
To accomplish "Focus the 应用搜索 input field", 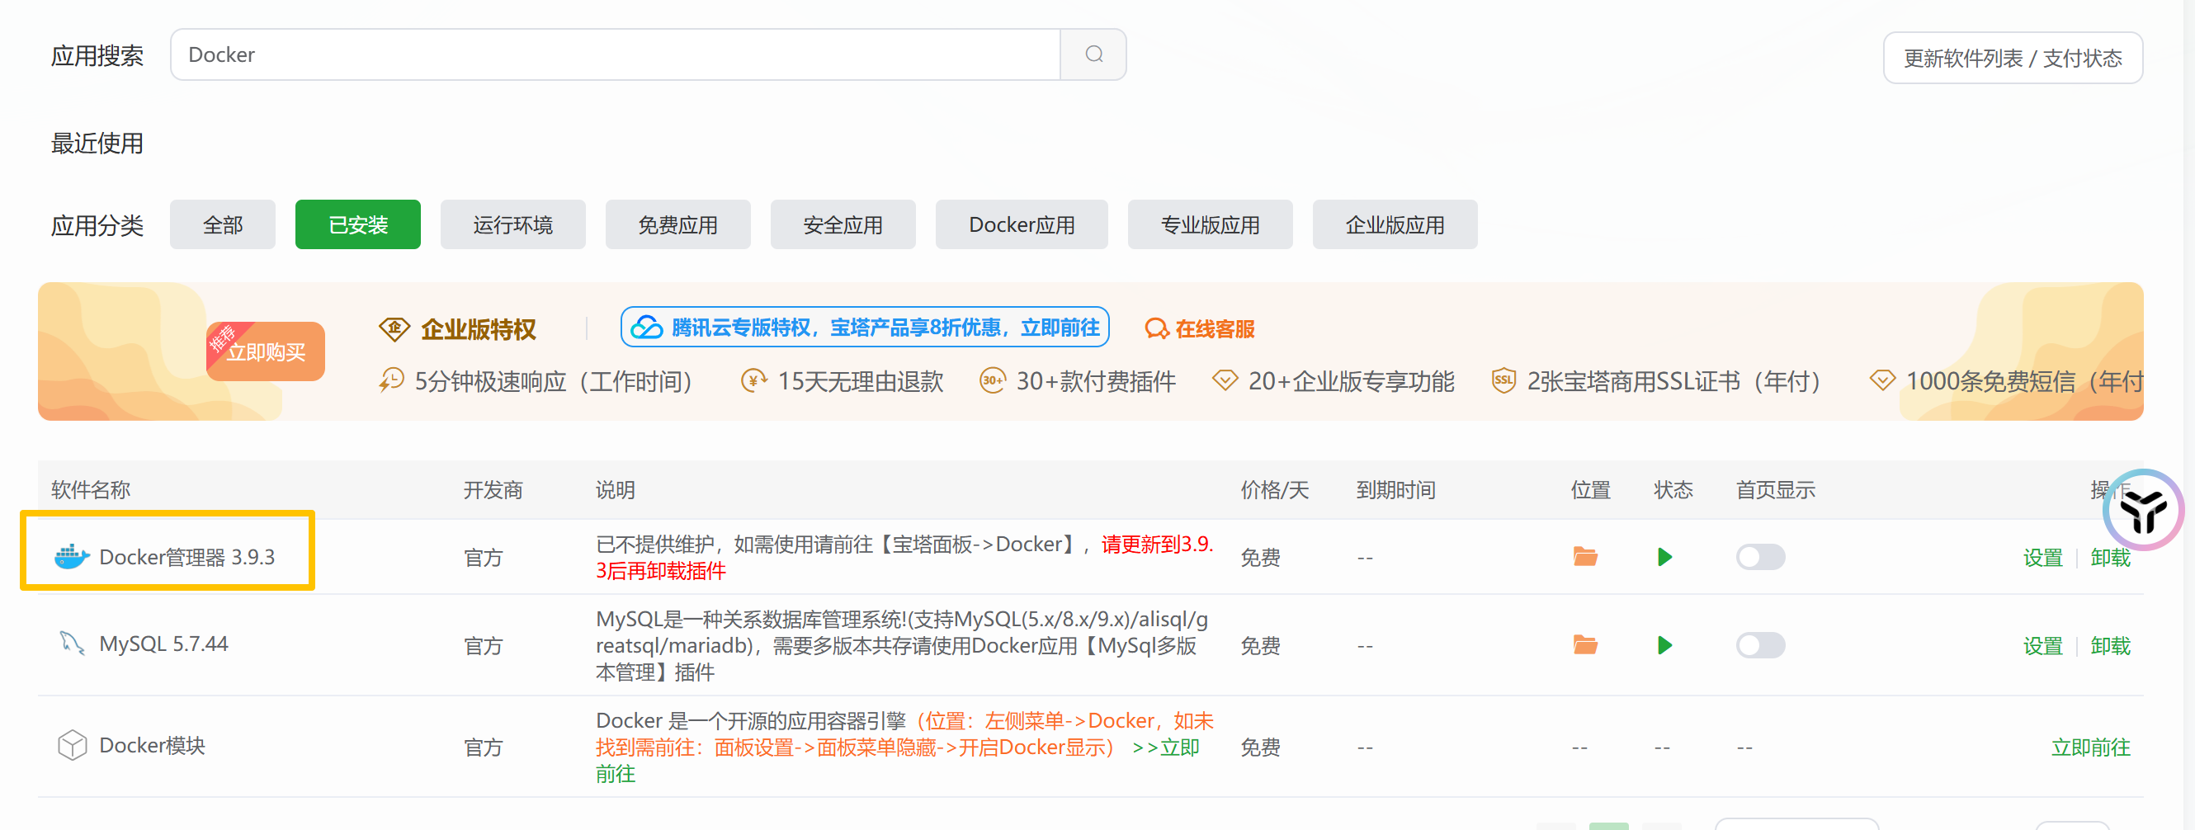I will pyautogui.click(x=616, y=54).
